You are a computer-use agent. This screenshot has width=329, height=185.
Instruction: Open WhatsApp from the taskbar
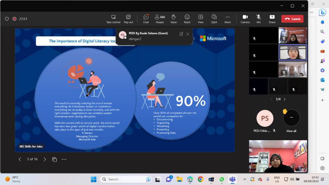point(222,179)
